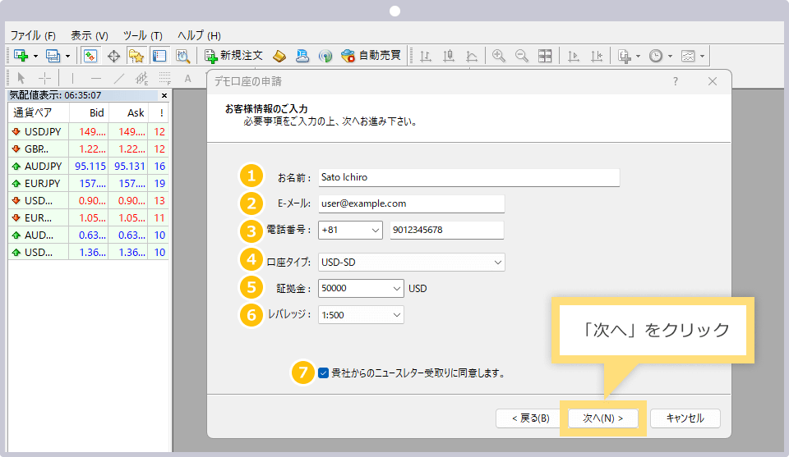The width and height of the screenshot is (789, 457).
Task: Expand the 証拠金 50000 dropdown
Action: click(396, 288)
